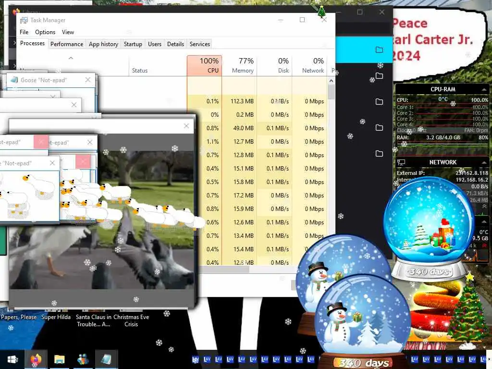Select the Processes tab
492x369 pixels.
pos(32,43)
